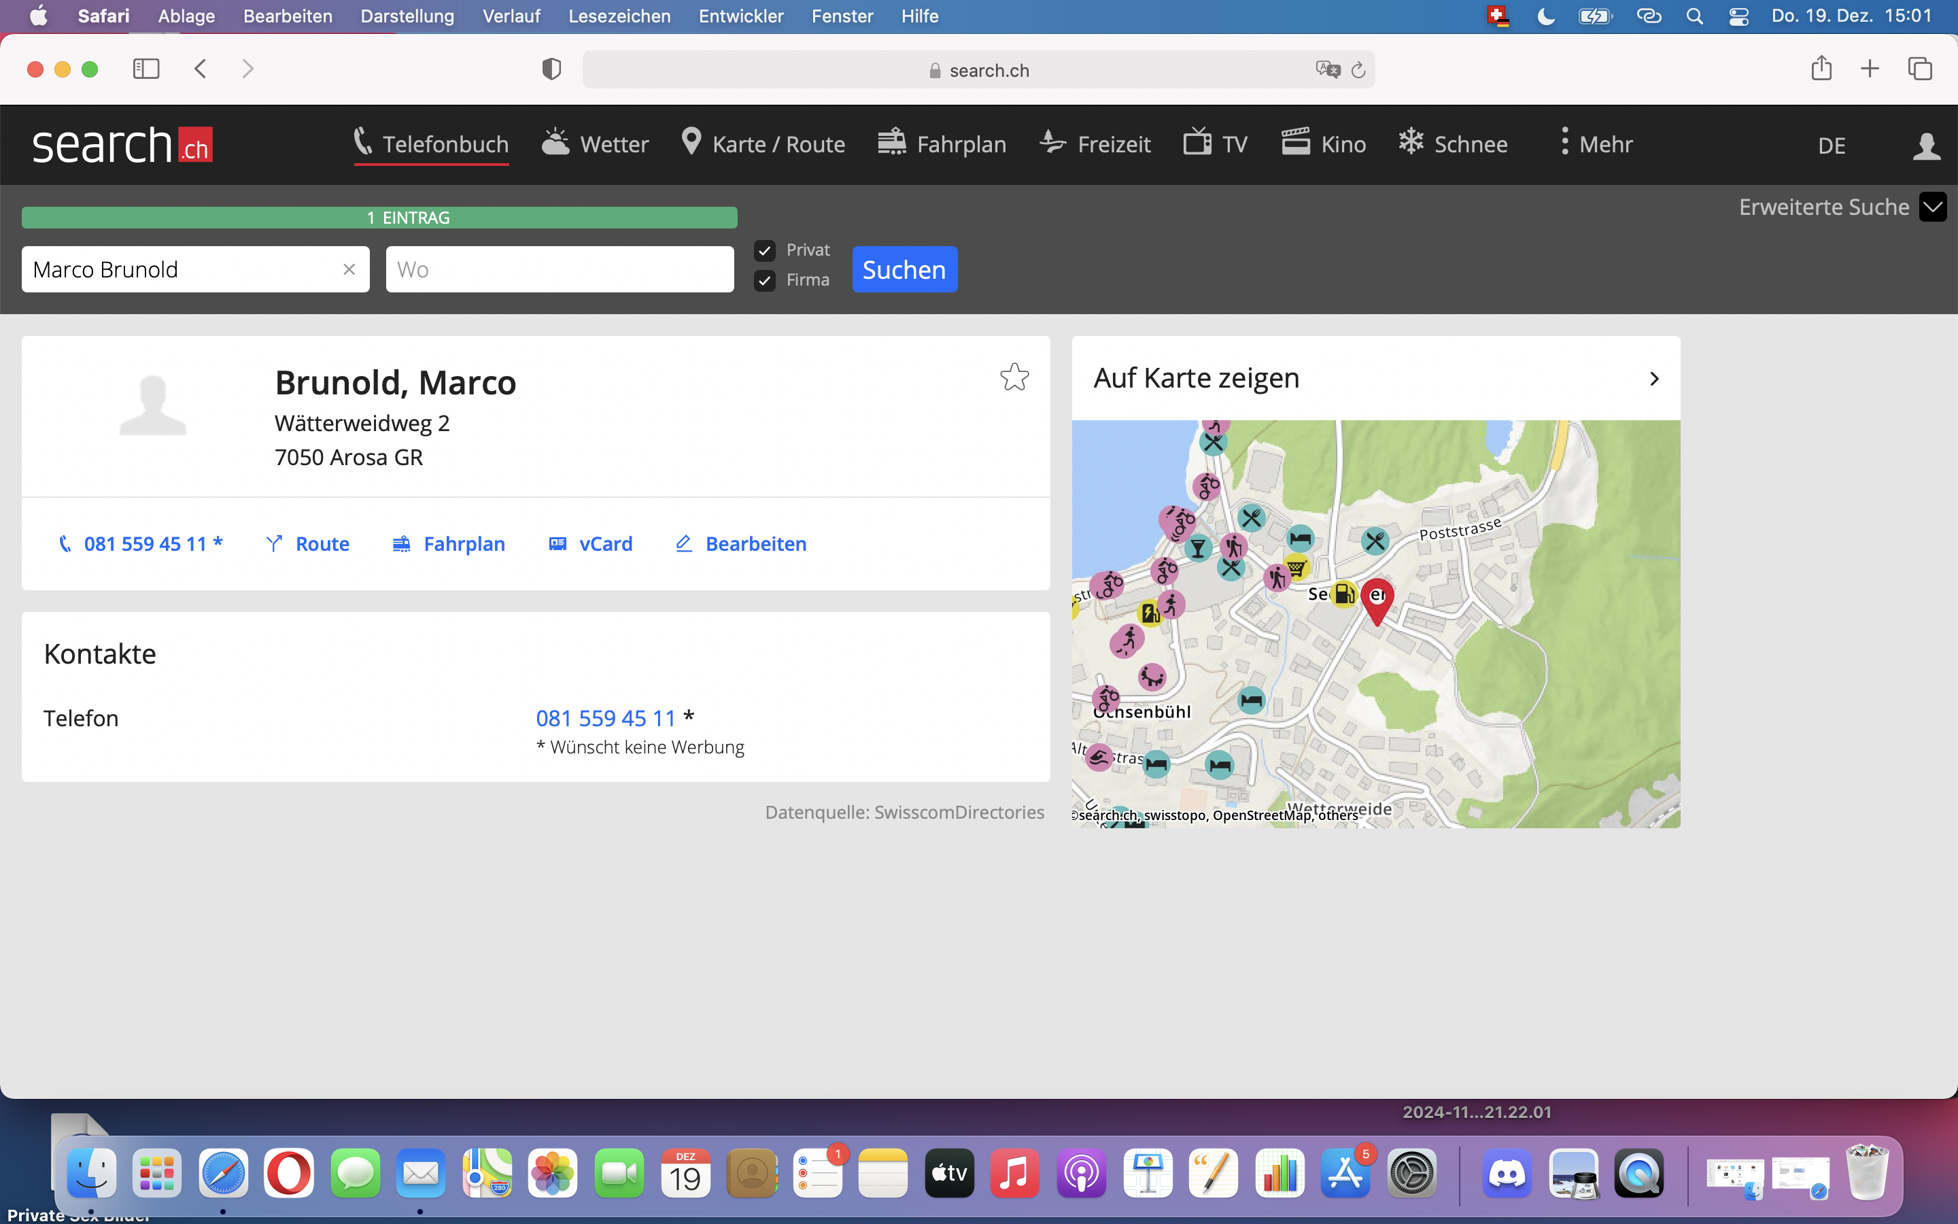Click the search.ch logo
The image size is (1958, 1224).
122,144
